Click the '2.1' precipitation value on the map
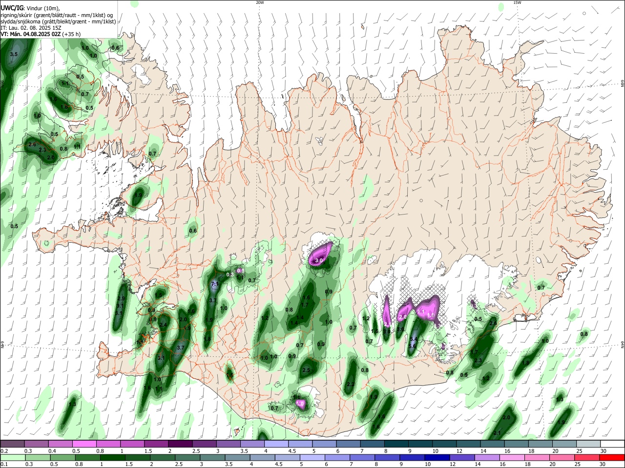The image size is (625, 468). [x=497, y=433]
